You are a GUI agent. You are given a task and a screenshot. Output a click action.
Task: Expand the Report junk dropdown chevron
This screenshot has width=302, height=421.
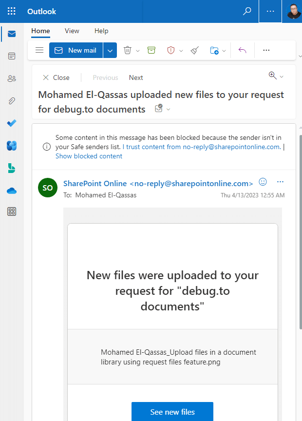pos(181,51)
